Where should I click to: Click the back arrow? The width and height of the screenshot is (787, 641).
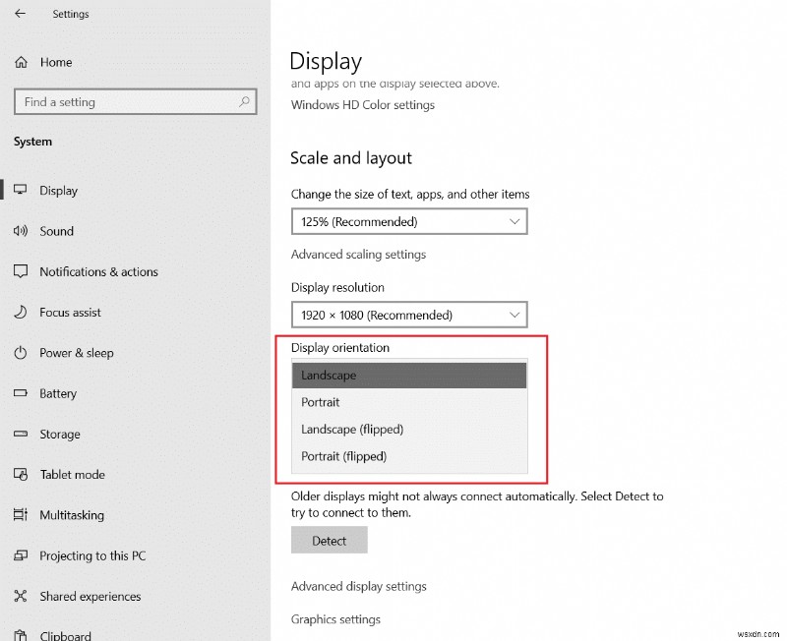click(18, 14)
